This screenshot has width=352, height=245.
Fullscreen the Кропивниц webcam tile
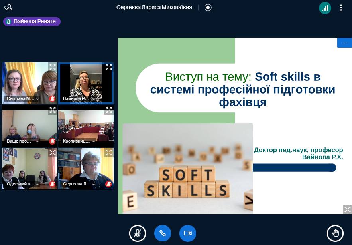[108, 110]
